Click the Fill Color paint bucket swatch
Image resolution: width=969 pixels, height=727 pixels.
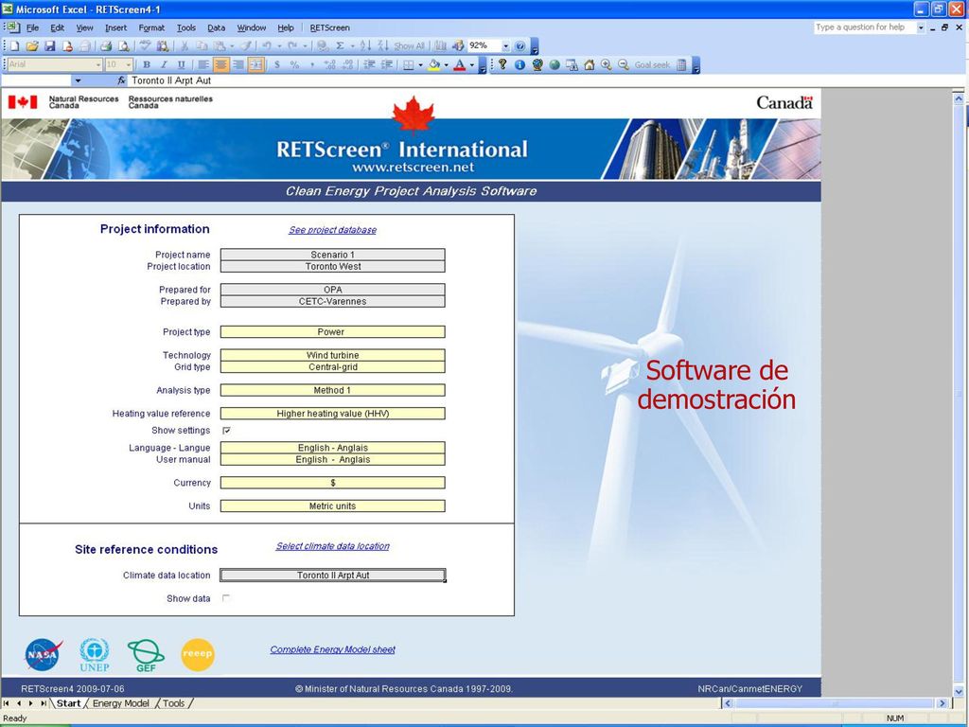pyautogui.click(x=433, y=64)
